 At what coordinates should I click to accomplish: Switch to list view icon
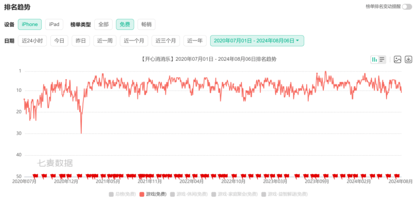tap(382, 60)
